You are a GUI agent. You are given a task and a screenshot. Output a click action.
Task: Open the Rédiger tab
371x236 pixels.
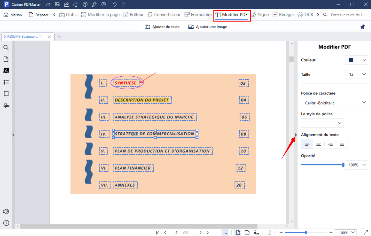283,15
